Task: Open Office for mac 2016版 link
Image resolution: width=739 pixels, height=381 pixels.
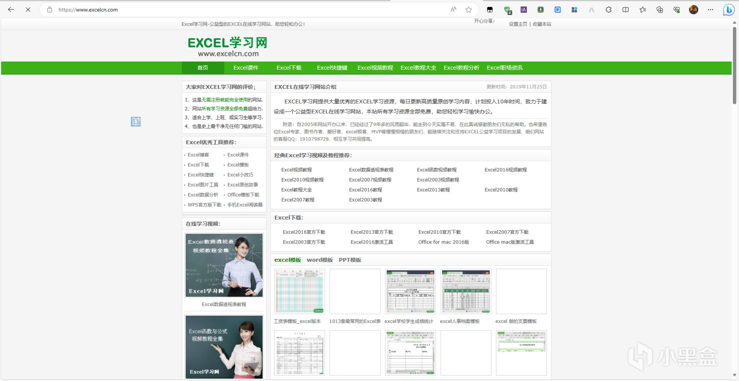Action: click(443, 242)
